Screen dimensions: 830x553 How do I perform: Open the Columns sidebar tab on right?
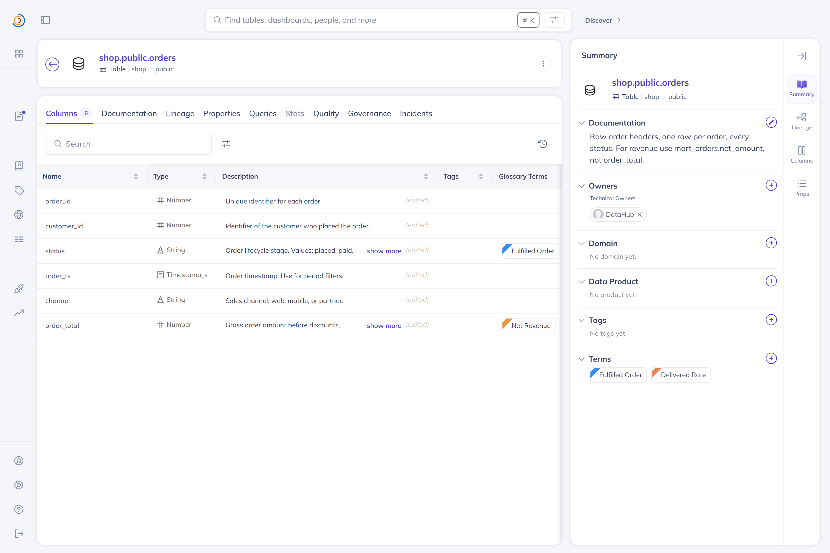pyautogui.click(x=802, y=155)
